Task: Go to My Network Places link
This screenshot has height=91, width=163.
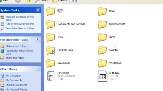Action: pyautogui.click(x=16, y=89)
